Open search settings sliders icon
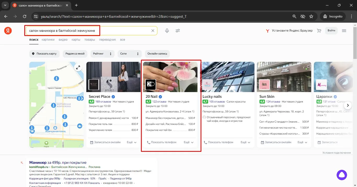This screenshot has height=187, width=357. (x=178, y=31)
